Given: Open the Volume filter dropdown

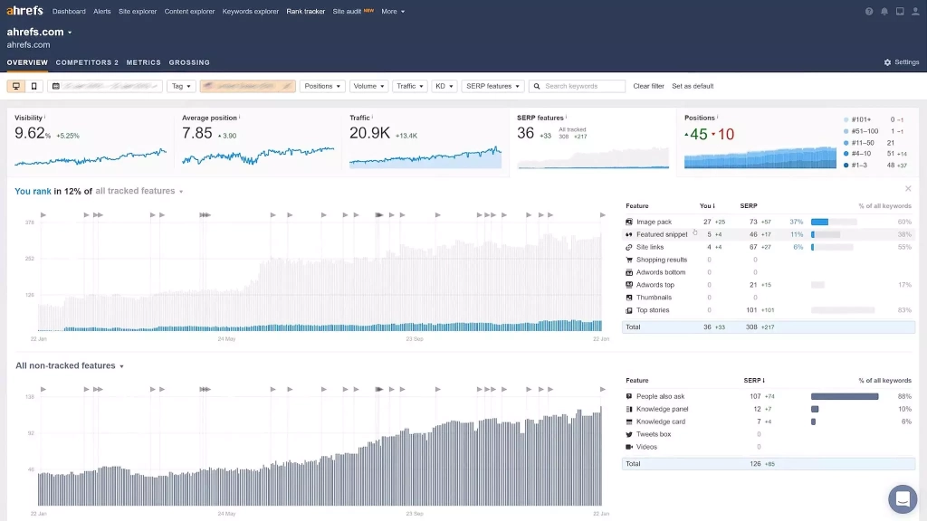Looking at the screenshot, I should (x=369, y=86).
